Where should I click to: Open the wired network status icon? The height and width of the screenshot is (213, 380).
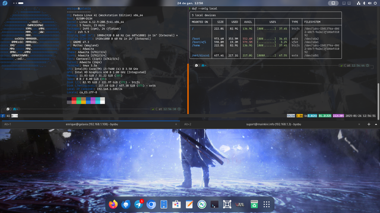point(359,3)
